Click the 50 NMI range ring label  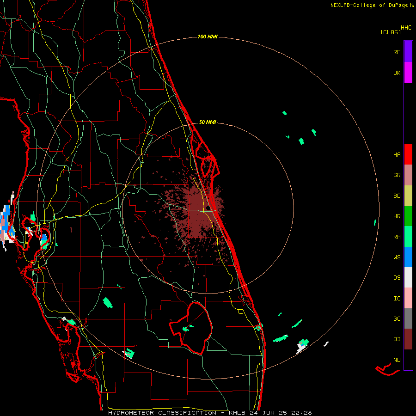[208, 122]
